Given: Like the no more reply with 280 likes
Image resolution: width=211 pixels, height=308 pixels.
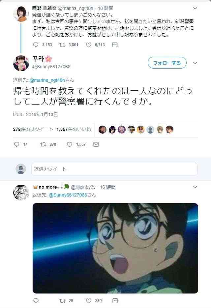Looking at the screenshot, I should 89,300.
